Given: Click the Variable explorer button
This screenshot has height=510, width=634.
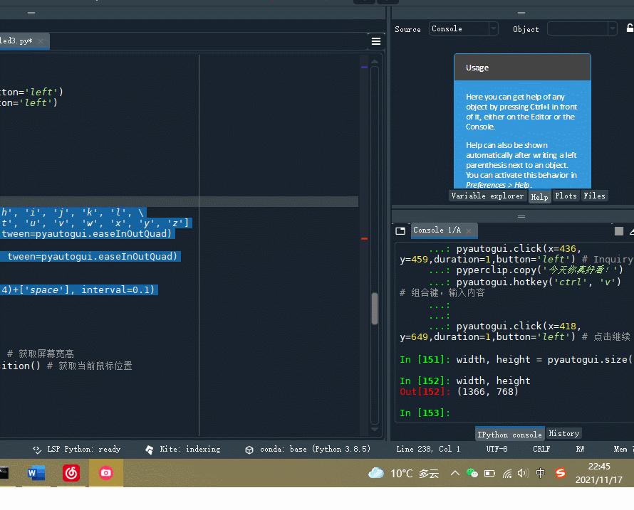Looking at the screenshot, I should (487, 196).
